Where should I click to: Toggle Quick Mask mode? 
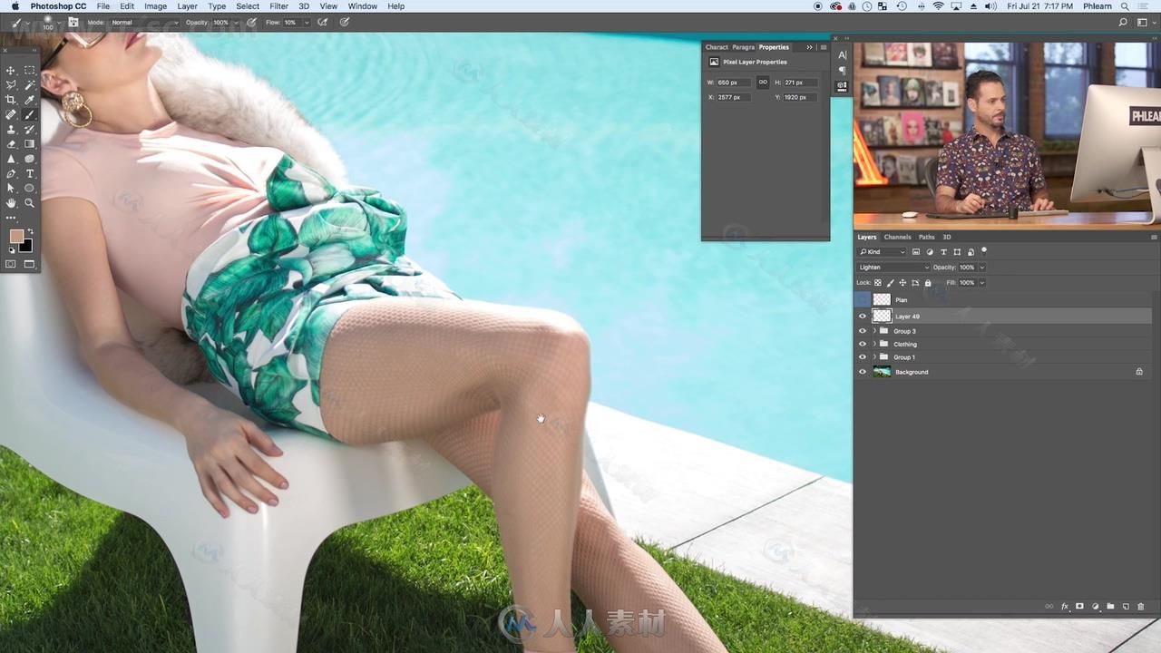11,264
